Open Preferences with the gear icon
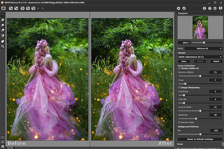 (215, 8)
